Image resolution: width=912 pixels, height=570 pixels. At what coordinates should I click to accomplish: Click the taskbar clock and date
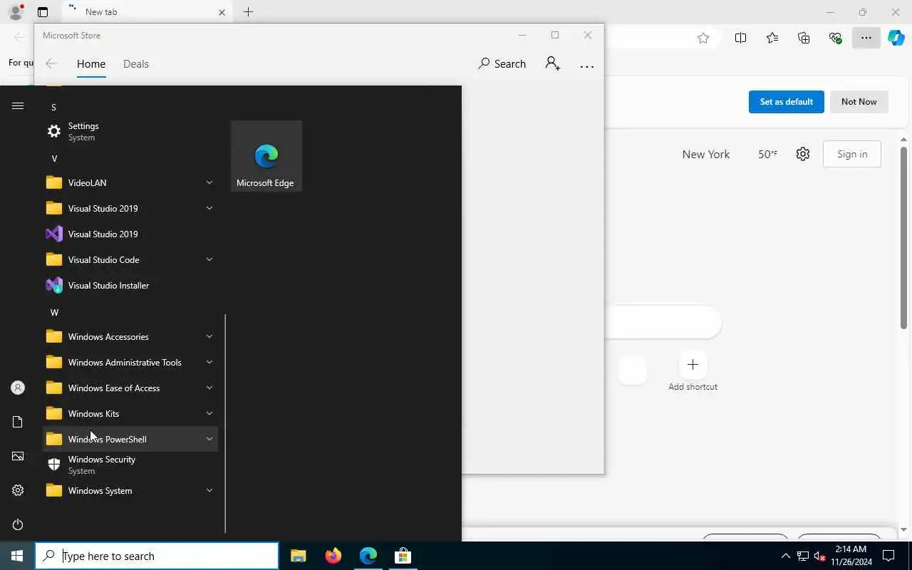pyautogui.click(x=851, y=556)
